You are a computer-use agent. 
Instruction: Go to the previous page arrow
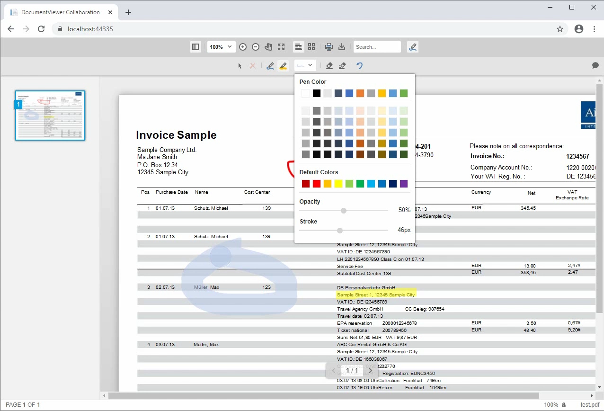(333, 370)
